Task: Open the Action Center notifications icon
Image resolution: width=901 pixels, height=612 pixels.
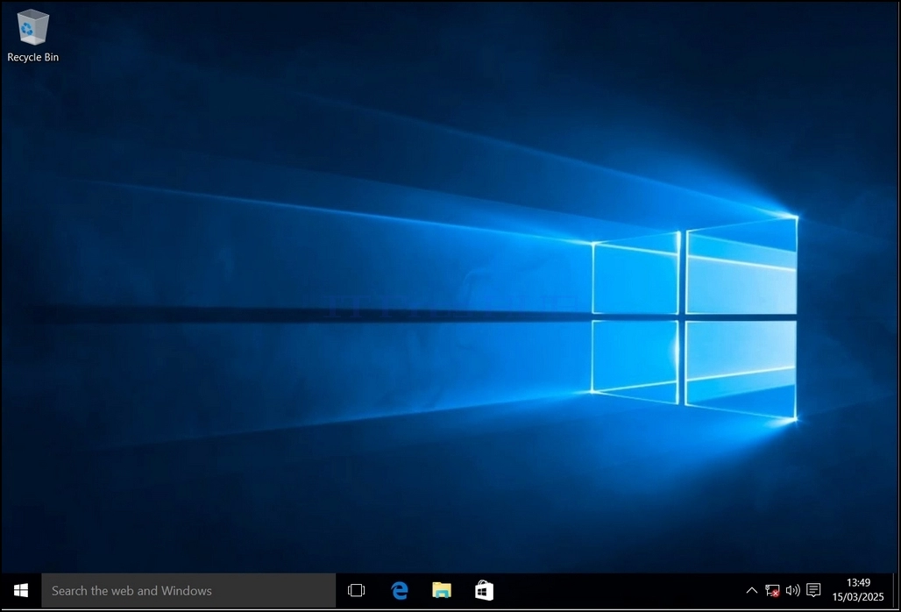Action: (813, 590)
